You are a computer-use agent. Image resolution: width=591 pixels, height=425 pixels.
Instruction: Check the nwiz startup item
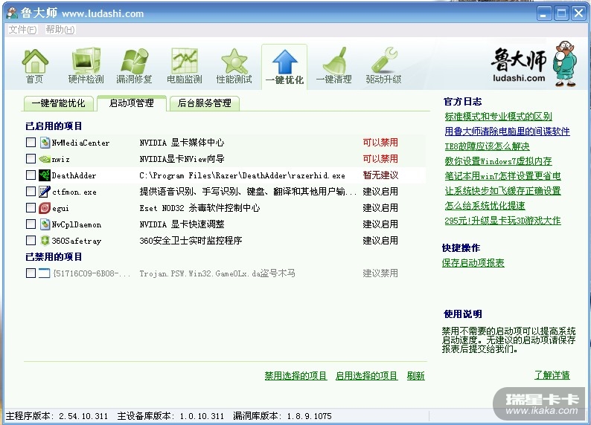pyautogui.click(x=31, y=159)
